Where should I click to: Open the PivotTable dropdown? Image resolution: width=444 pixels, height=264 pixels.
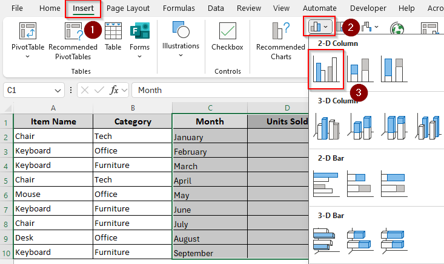27,56
